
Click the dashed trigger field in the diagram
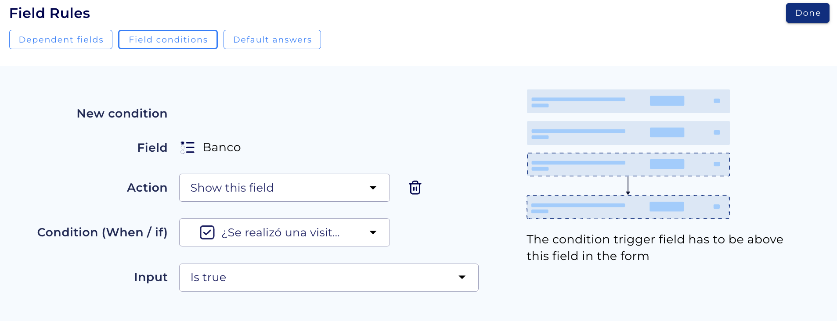[x=628, y=164]
